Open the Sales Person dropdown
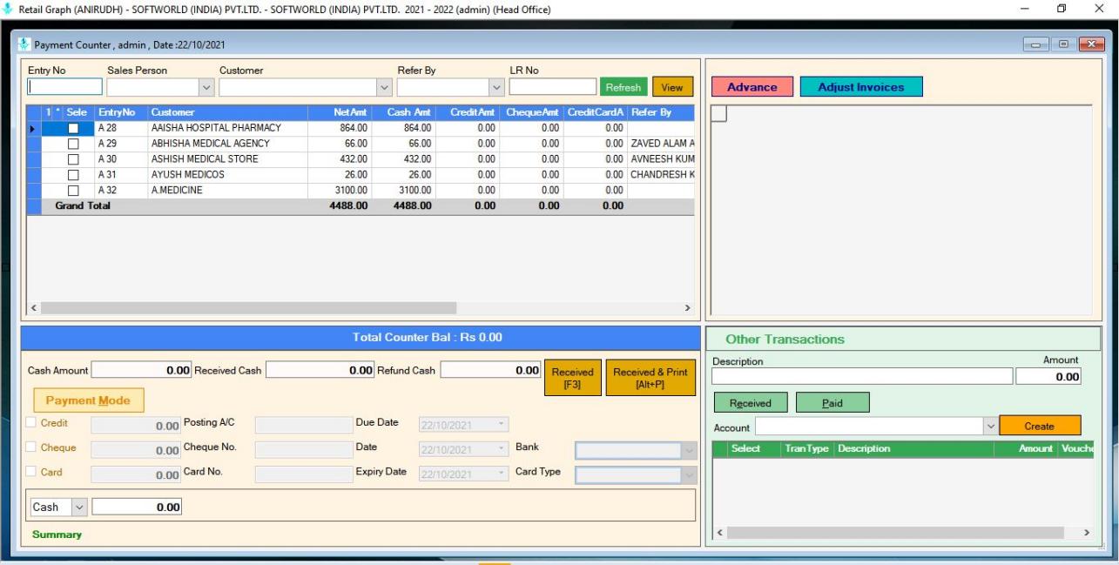Screen dimensions: 1119x565 pos(206,86)
